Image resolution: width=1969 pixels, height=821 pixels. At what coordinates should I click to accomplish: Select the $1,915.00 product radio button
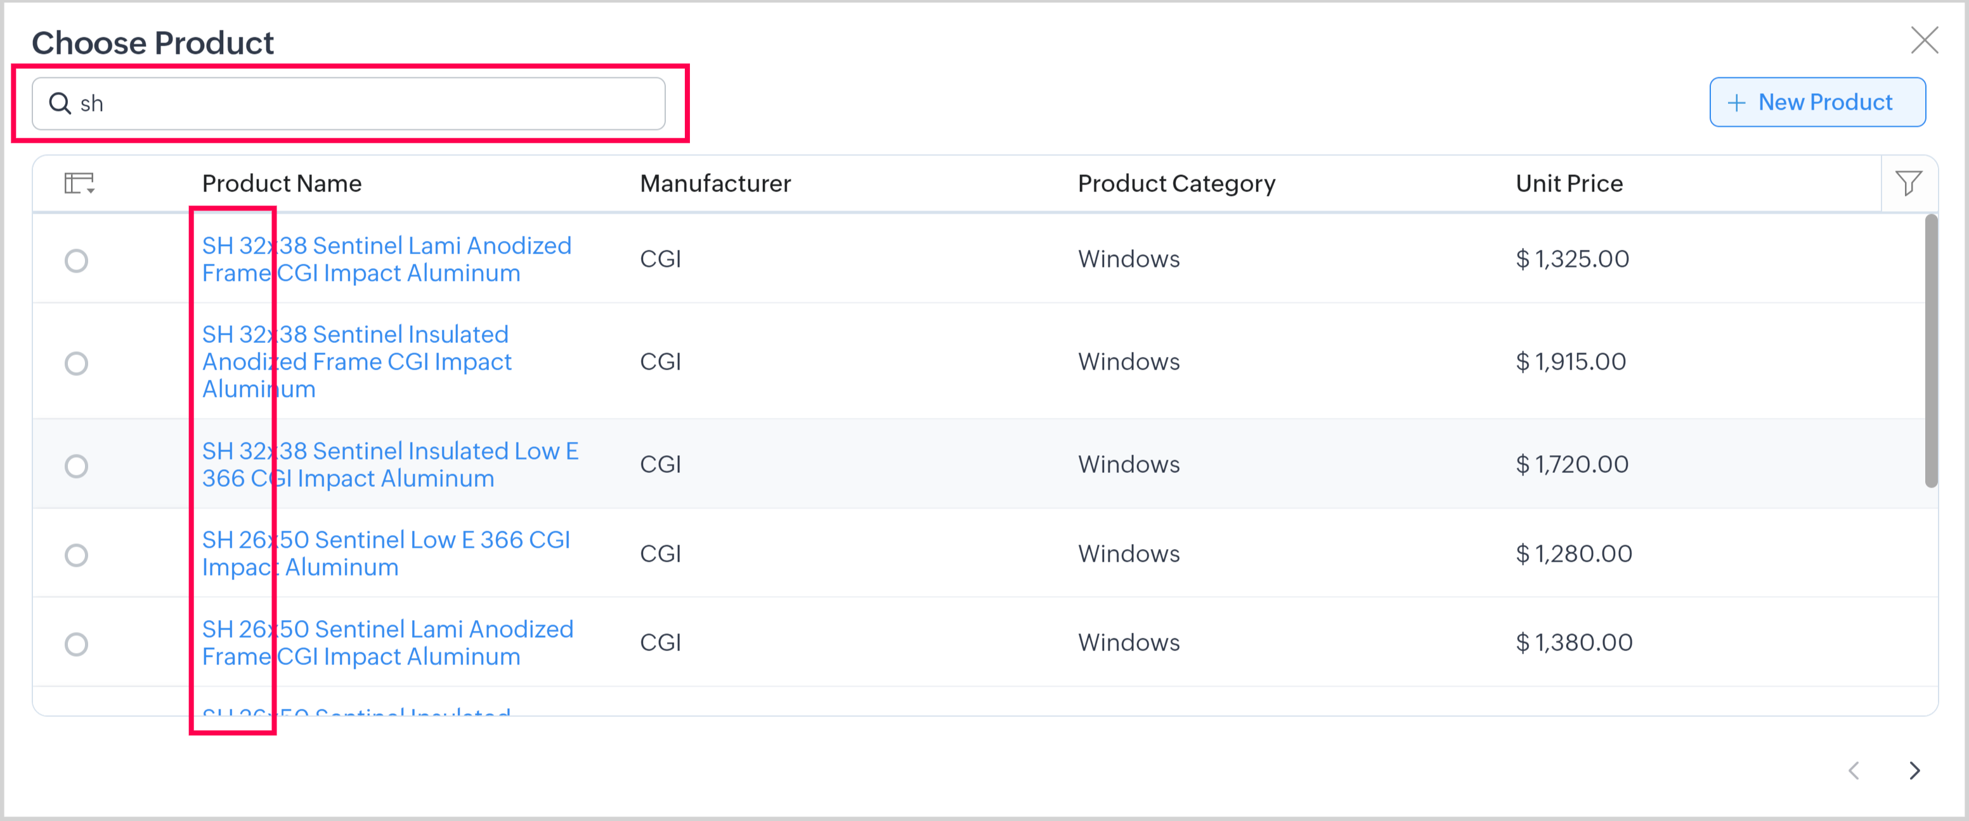[x=77, y=363]
